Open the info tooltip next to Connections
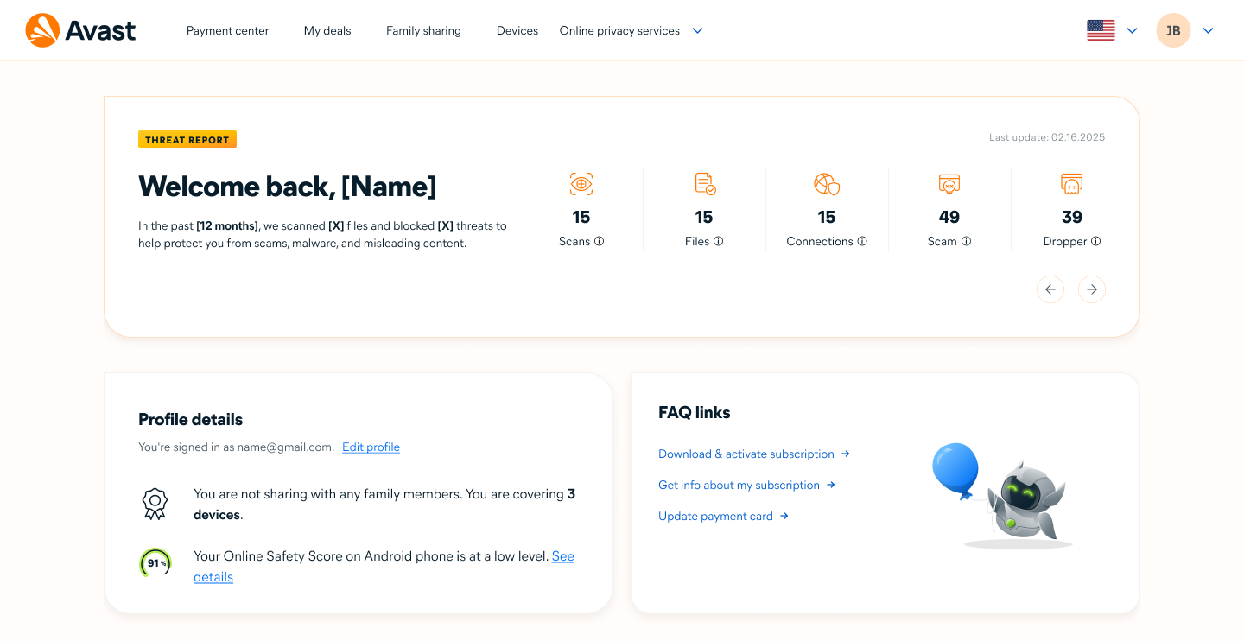This screenshot has height=641, width=1244. (x=862, y=242)
